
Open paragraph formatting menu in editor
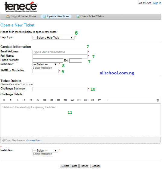click(11, 100)
